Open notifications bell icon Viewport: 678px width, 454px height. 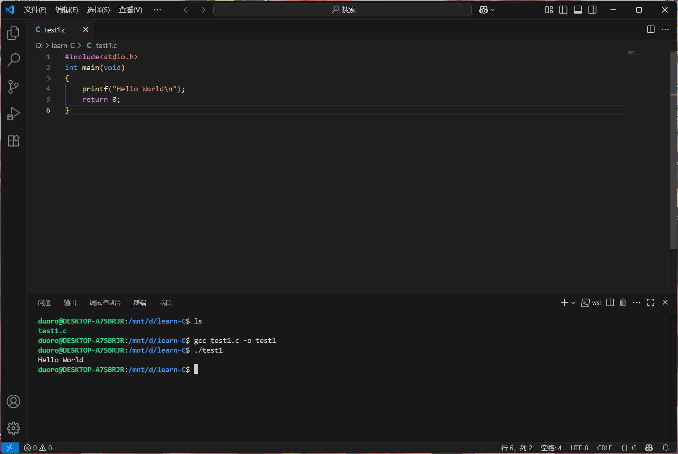pyautogui.click(x=666, y=448)
